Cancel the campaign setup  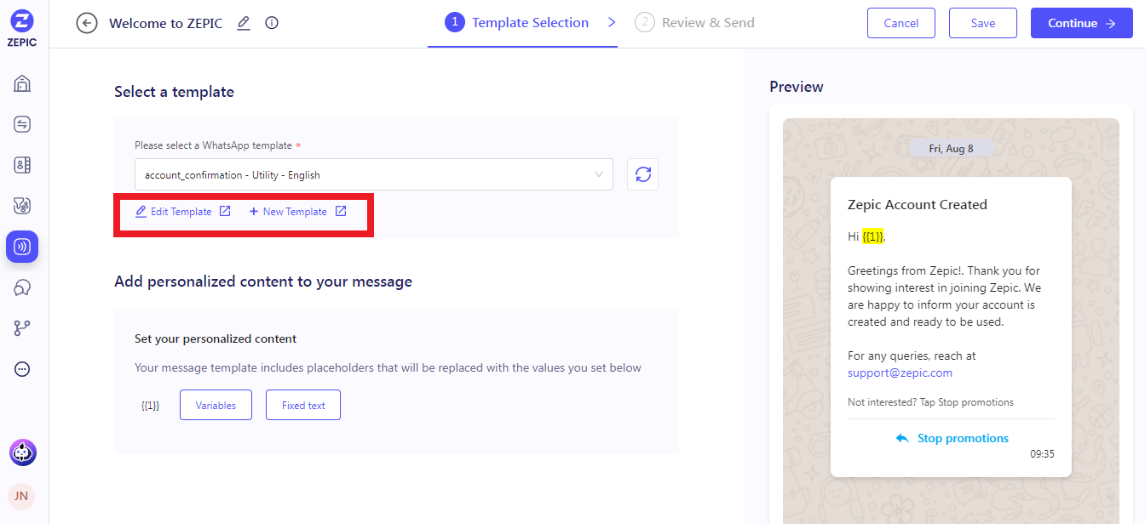point(901,23)
